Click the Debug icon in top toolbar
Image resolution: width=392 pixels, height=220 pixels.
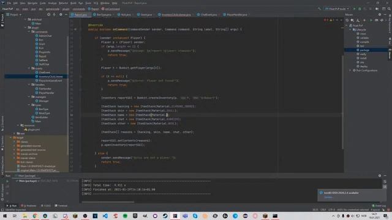click(360, 9)
